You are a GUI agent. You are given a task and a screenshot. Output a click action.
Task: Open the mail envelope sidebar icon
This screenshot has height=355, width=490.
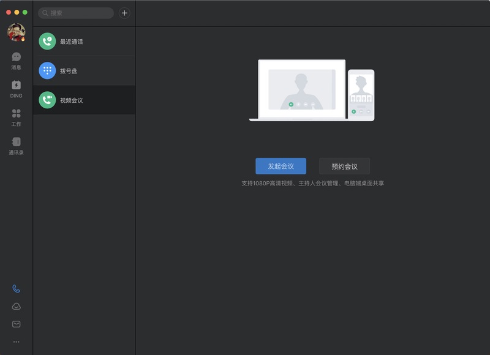(x=17, y=324)
